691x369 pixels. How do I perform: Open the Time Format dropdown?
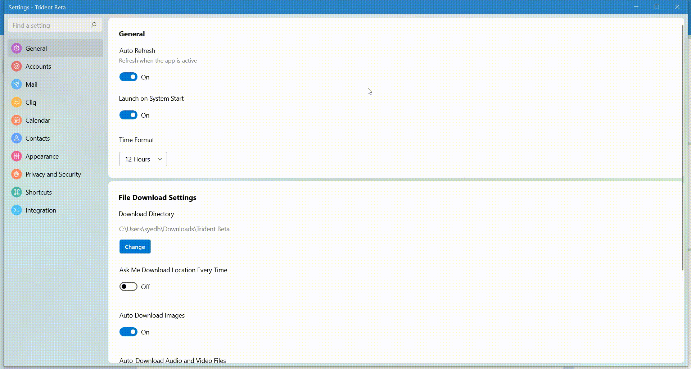pyautogui.click(x=143, y=159)
